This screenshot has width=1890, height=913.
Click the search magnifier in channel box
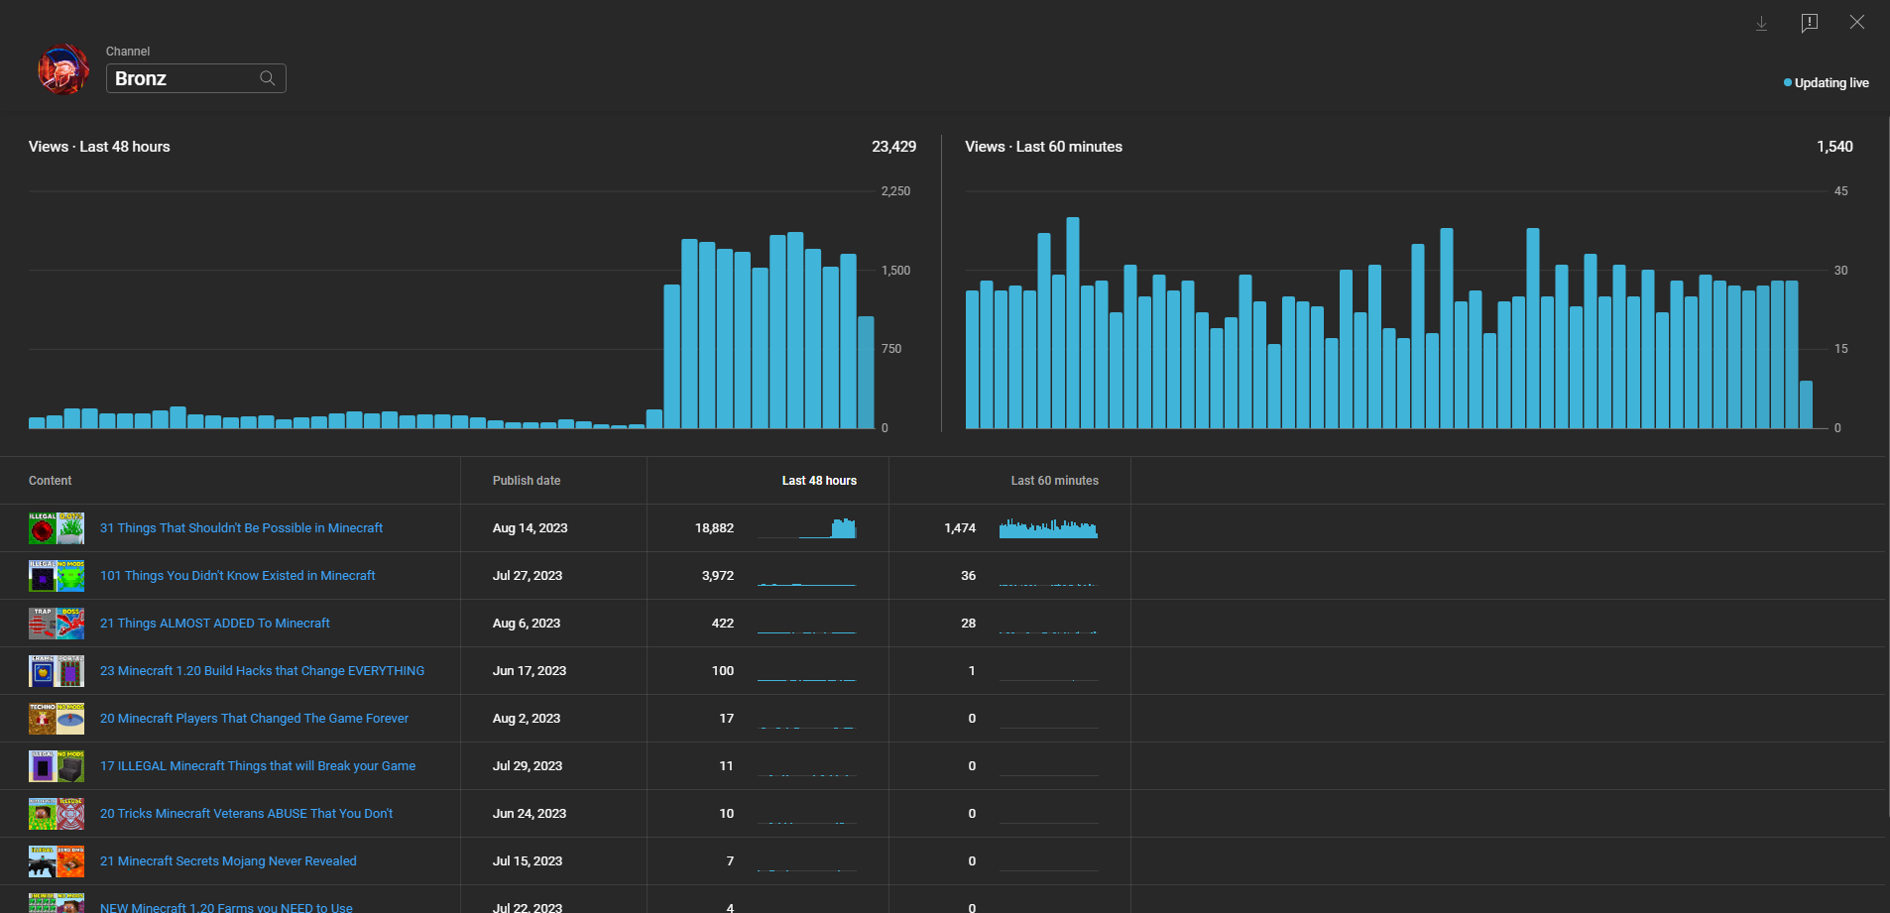[x=268, y=78]
